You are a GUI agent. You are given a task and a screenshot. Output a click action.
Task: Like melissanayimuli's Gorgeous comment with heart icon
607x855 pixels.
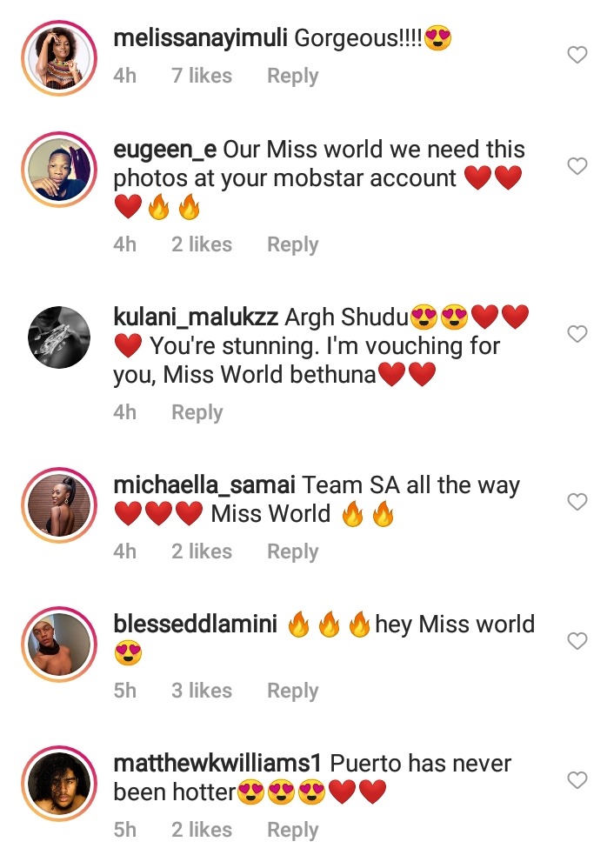(577, 55)
